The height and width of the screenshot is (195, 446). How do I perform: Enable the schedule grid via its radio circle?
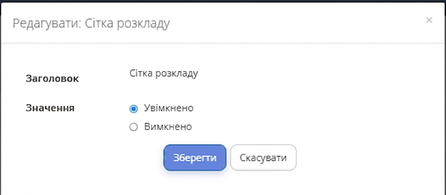(x=133, y=109)
